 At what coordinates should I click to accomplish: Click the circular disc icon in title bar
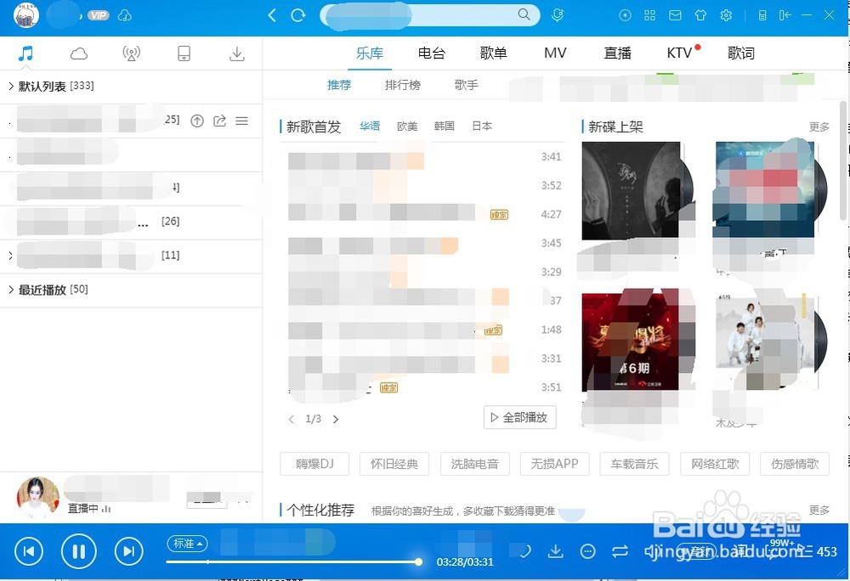625,15
